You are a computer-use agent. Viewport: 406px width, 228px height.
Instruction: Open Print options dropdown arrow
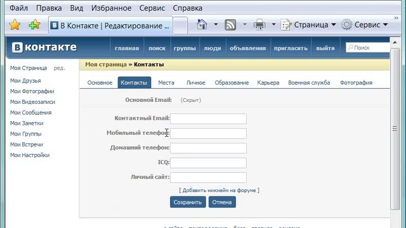pos(273,25)
